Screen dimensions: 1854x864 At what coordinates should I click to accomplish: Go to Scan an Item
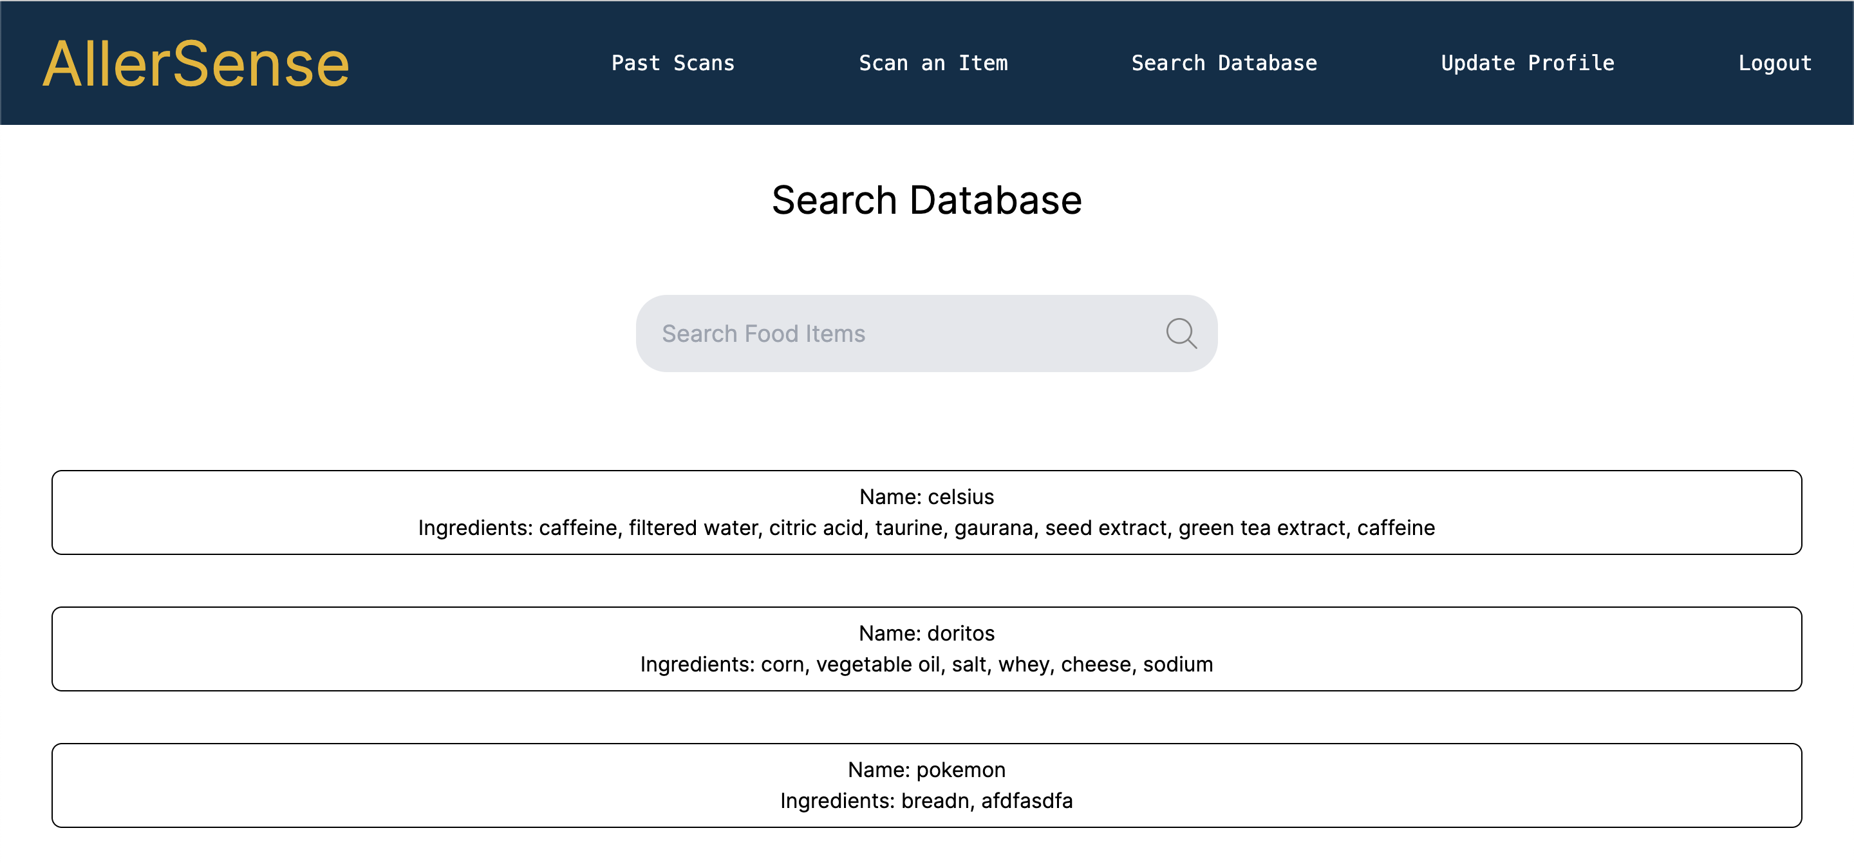pos(933,63)
